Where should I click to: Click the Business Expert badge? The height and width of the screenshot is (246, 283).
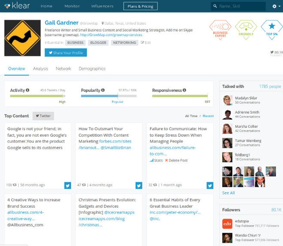pyautogui.click(x=220, y=30)
